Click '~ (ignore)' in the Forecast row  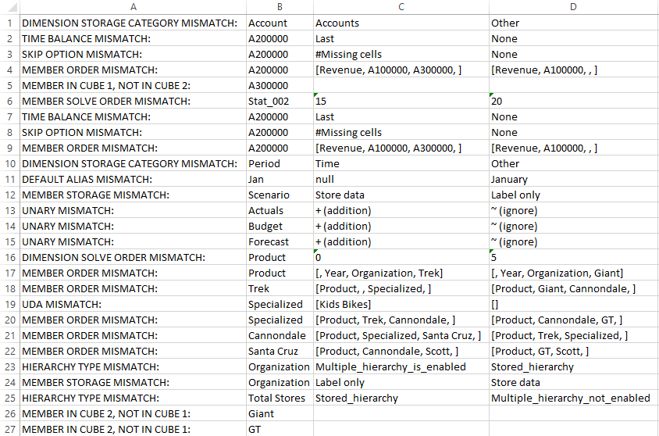coord(574,241)
